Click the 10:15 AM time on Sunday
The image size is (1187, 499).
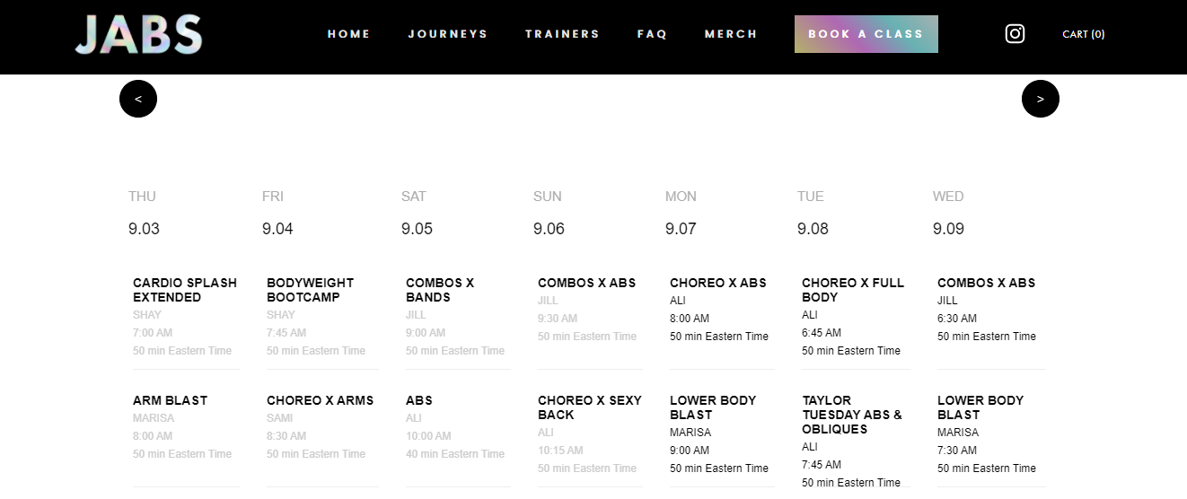pos(560,451)
